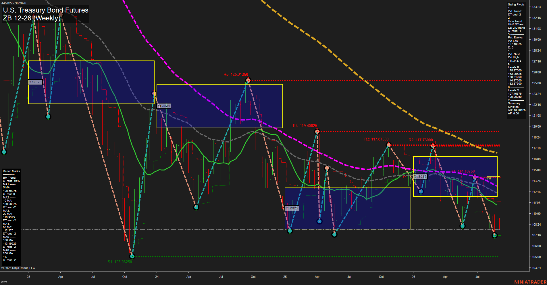The width and height of the screenshot is (547, 285).
Task: Select the Y:2025 yearly box label
Action: [292, 208]
